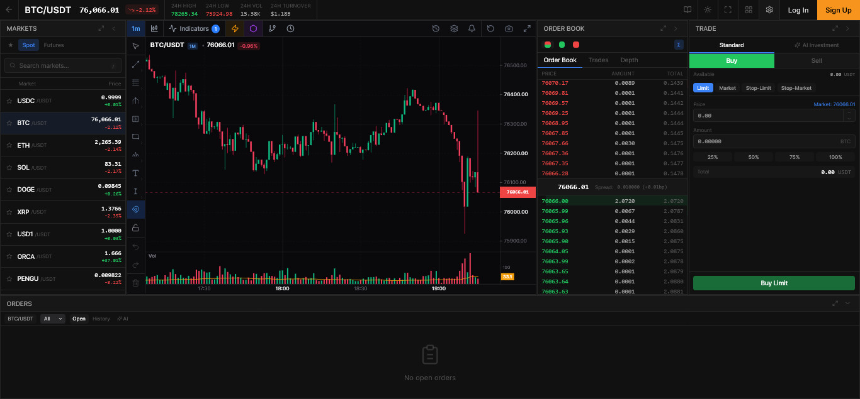860x399 pixels.
Task: Choose the Stop-Limit order type
Action: coord(759,88)
